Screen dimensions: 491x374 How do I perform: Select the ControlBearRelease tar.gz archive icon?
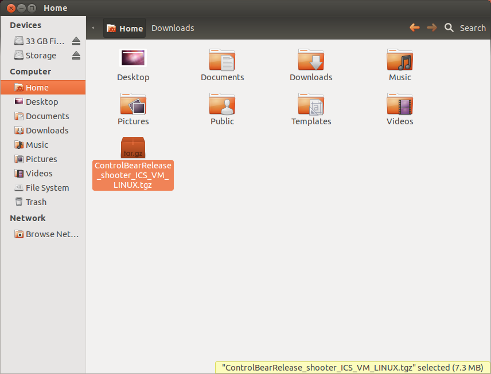133,147
